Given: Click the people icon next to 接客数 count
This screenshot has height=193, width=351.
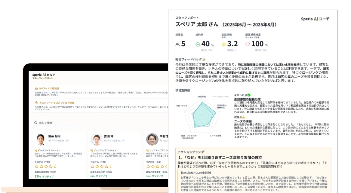Looking at the screenshot, I should click(178, 44).
